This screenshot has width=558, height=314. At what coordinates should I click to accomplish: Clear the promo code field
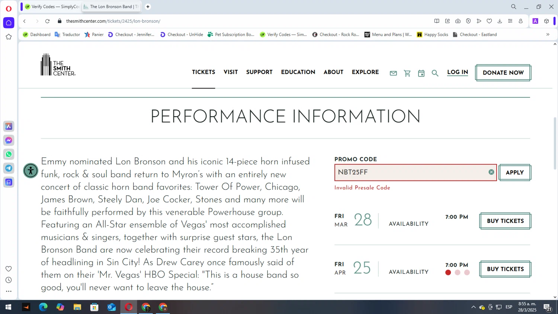pyautogui.click(x=491, y=172)
